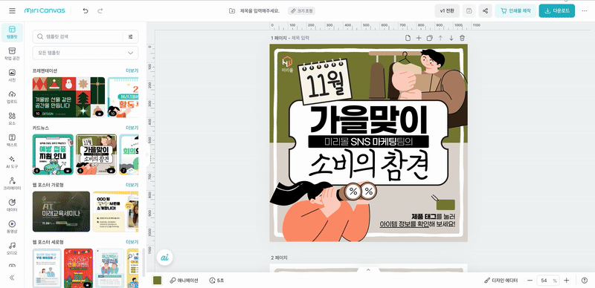This screenshot has width=595, height=288.
Task: Open the 데이터 data panel
Action: 12,205
